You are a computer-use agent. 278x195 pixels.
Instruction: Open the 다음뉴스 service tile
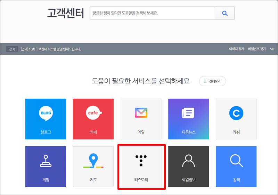188,119
